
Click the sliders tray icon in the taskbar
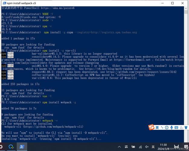(126, 147)
